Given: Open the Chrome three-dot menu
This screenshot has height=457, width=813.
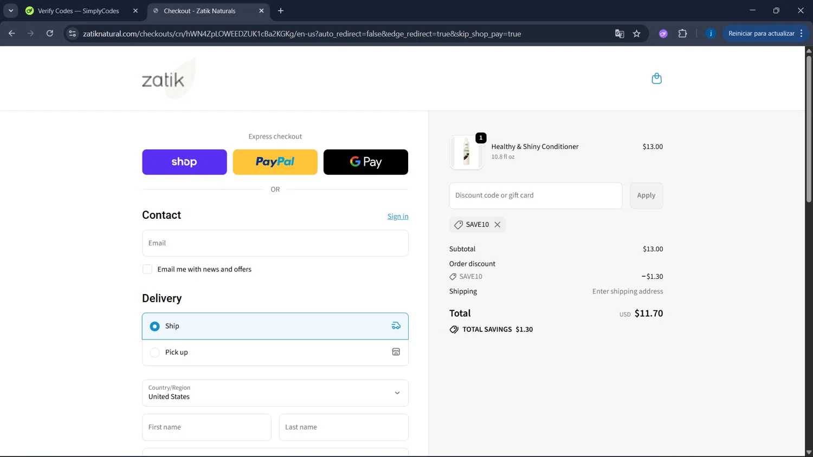Looking at the screenshot, I should click(x=801, y=34).
